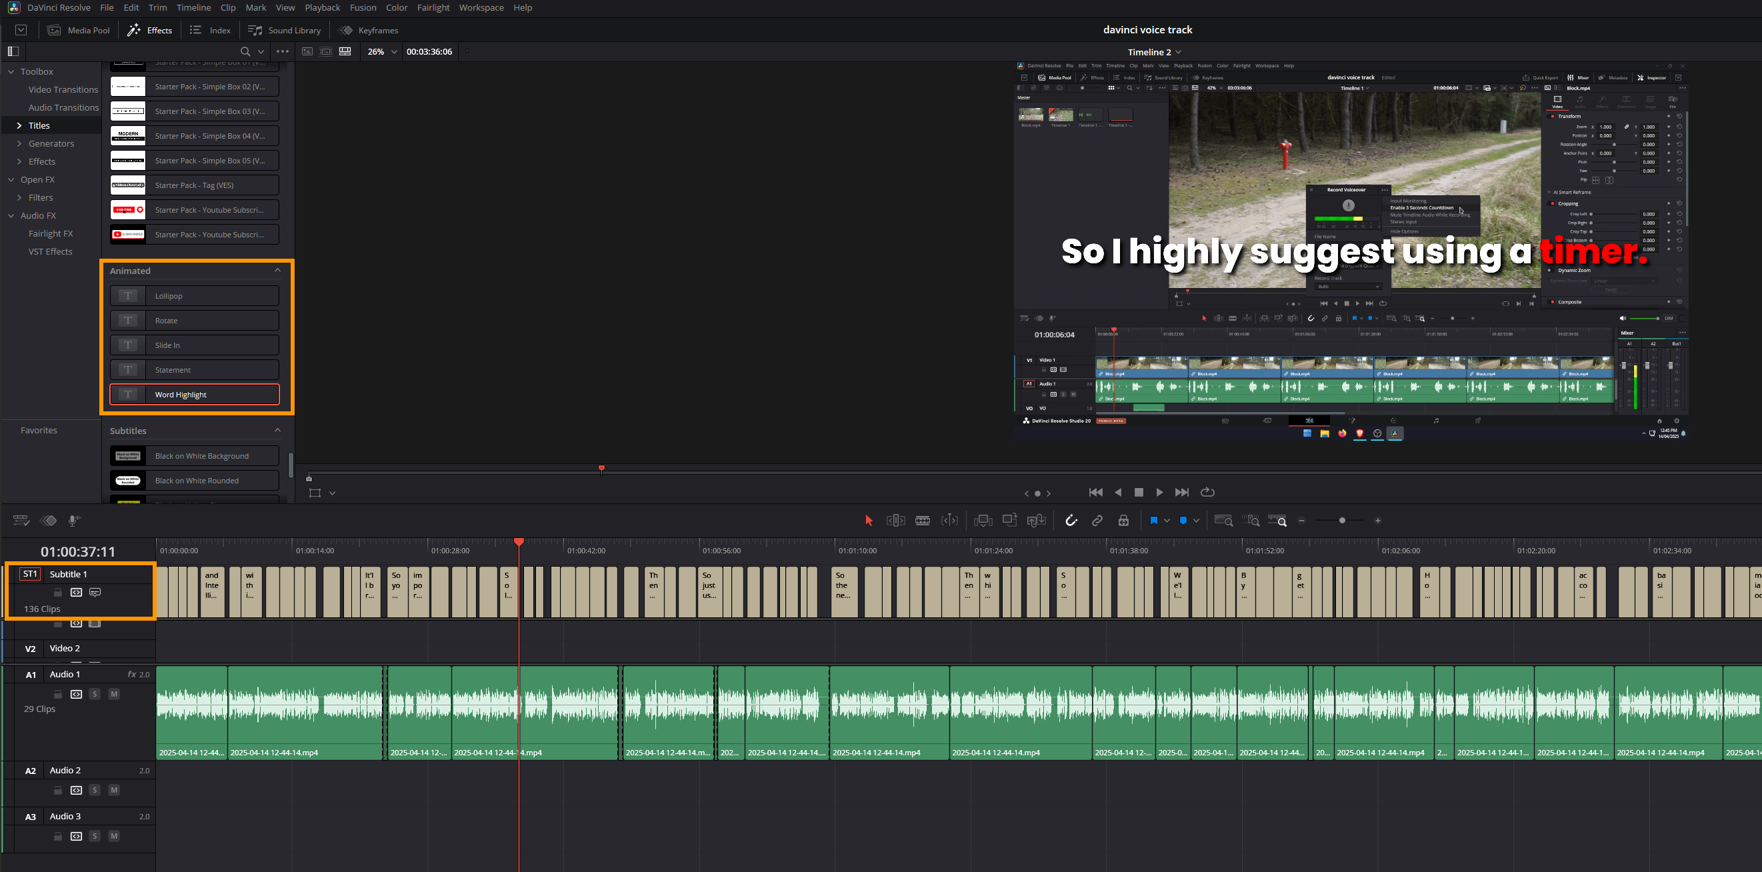Image resolution: width=1762 pixels, height=872 pixels.
Task: Select the Word Highlight animated title
Action: pos(195,395)
